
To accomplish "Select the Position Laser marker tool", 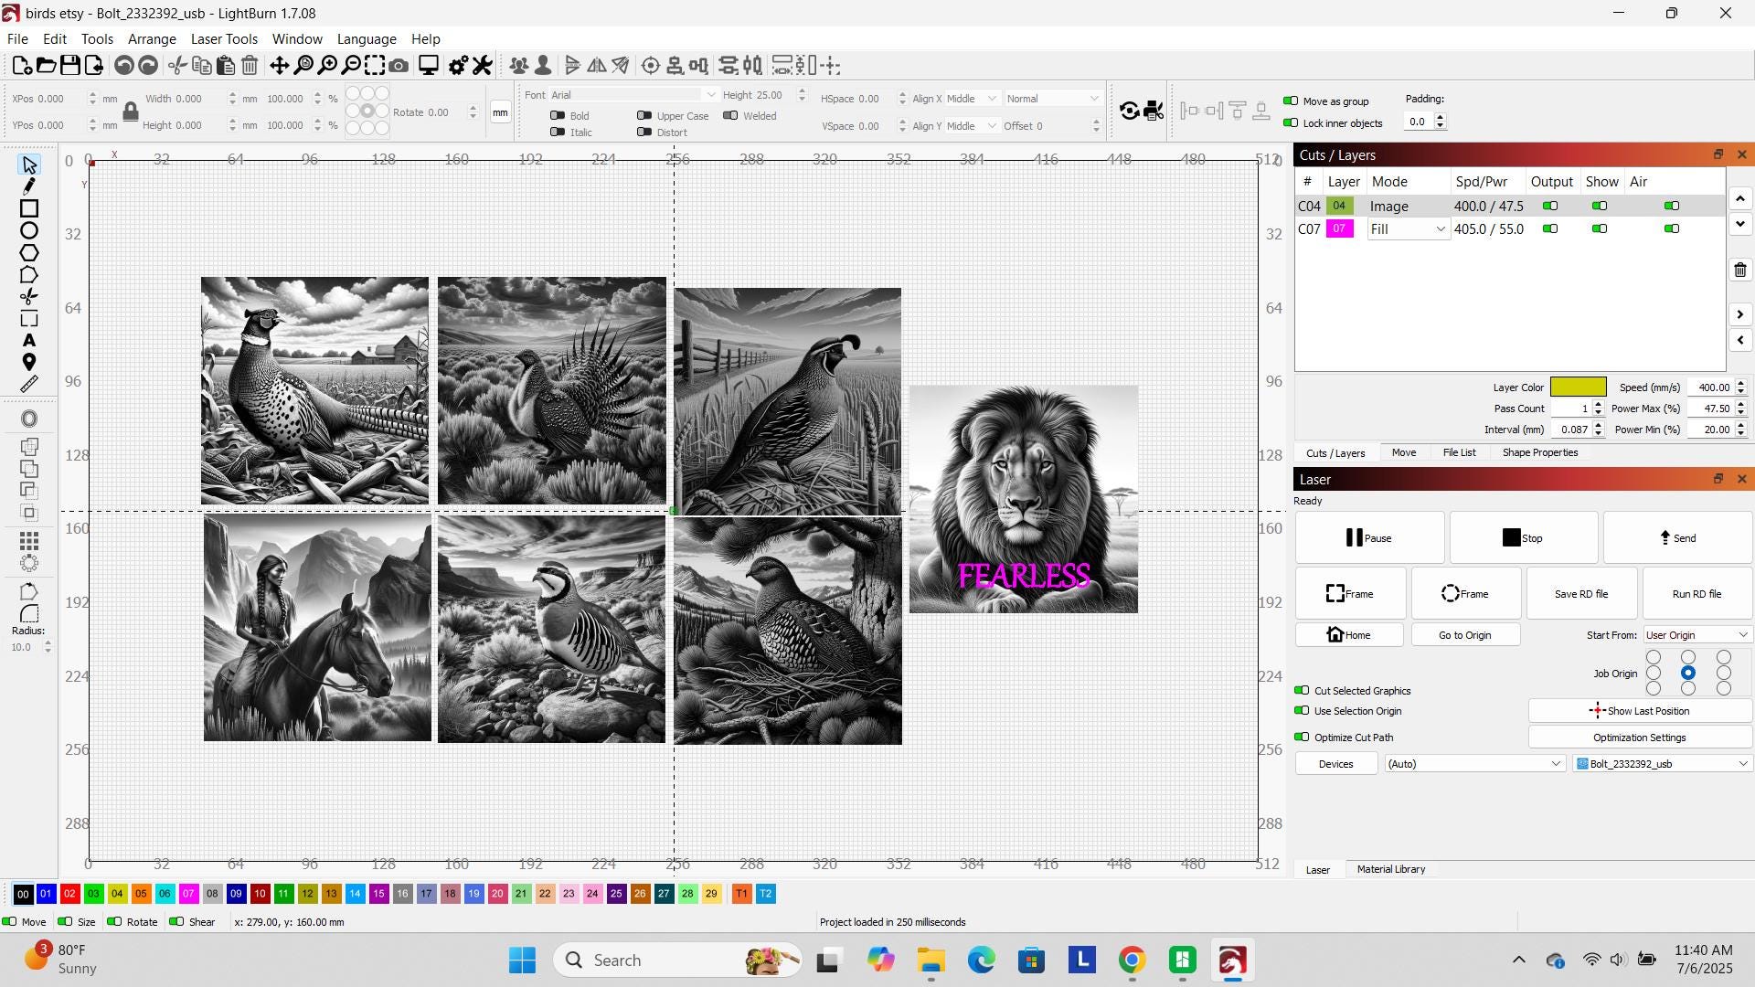I will coord(29,362).
